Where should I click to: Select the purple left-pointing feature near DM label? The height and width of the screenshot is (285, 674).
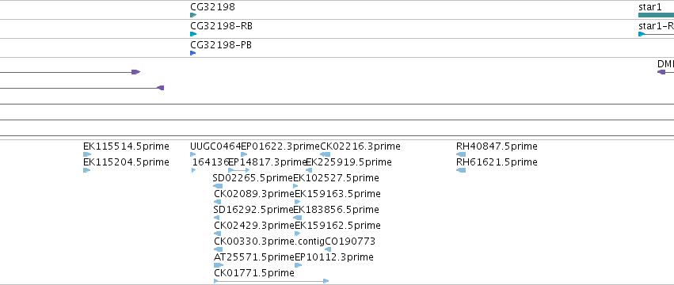(x=661, y=72)
